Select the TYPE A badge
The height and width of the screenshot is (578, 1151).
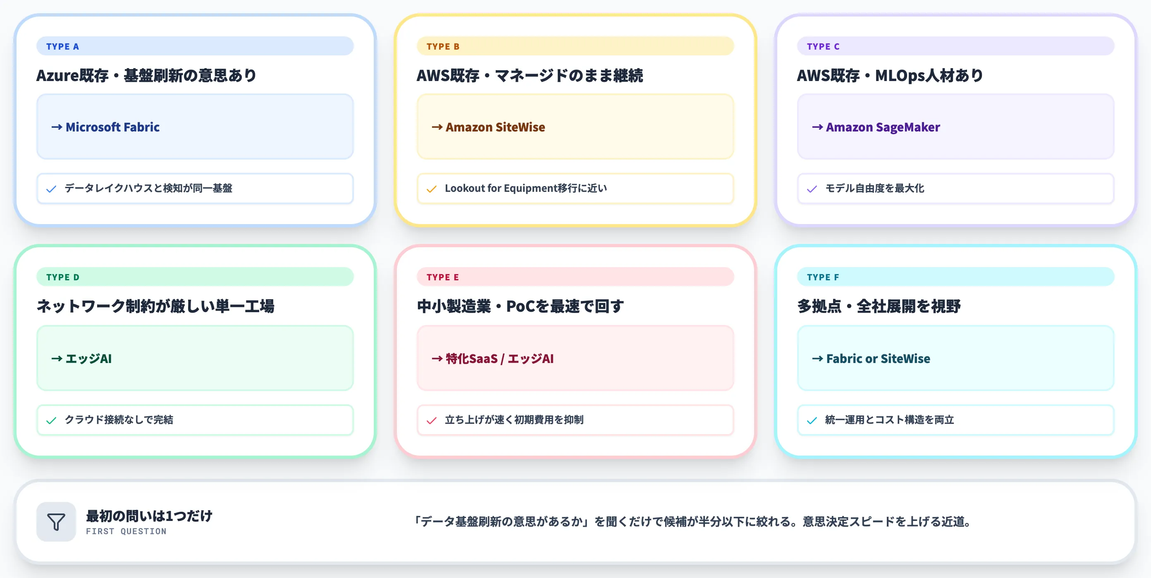point(195,46)
